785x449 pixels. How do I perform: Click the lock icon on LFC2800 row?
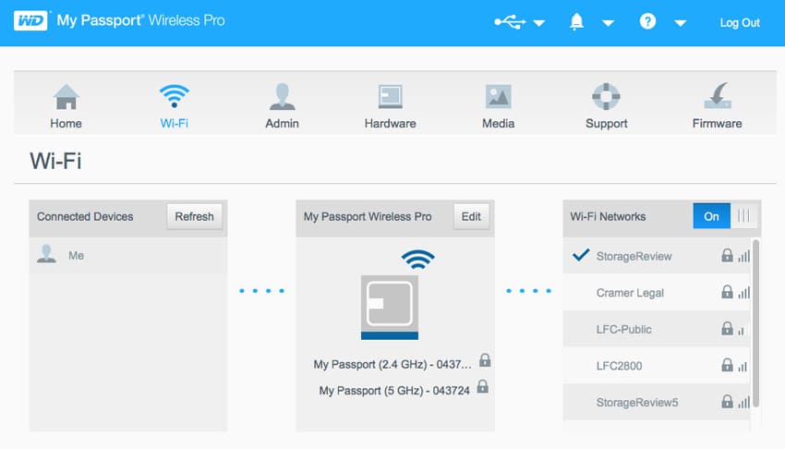[727, 365]
